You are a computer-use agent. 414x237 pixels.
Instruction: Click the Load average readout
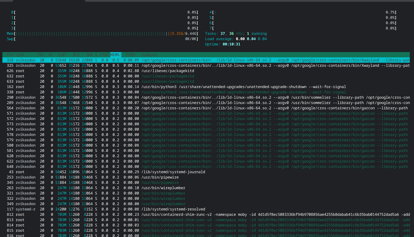point(236,39)
